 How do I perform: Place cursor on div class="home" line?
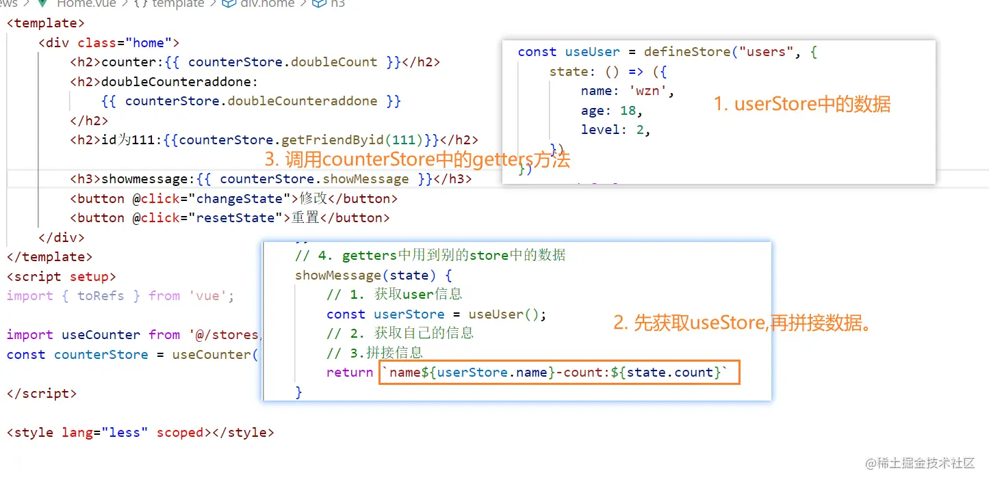109,42
